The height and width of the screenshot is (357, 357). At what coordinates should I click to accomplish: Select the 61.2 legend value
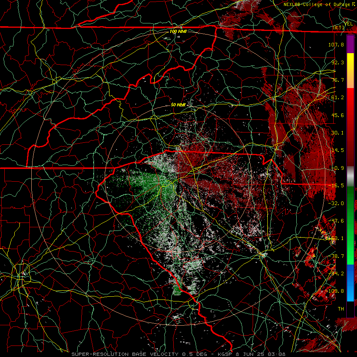[338, 98]
